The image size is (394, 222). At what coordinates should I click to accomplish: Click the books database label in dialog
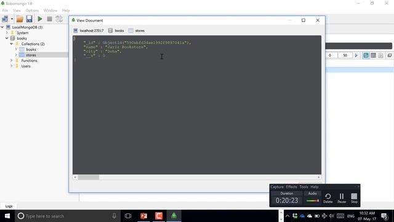(x=119, y=30)
